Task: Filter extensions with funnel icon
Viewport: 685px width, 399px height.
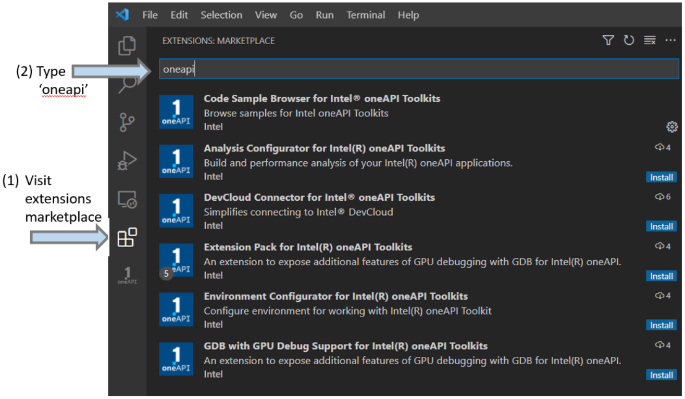Action: pos(608,40)
